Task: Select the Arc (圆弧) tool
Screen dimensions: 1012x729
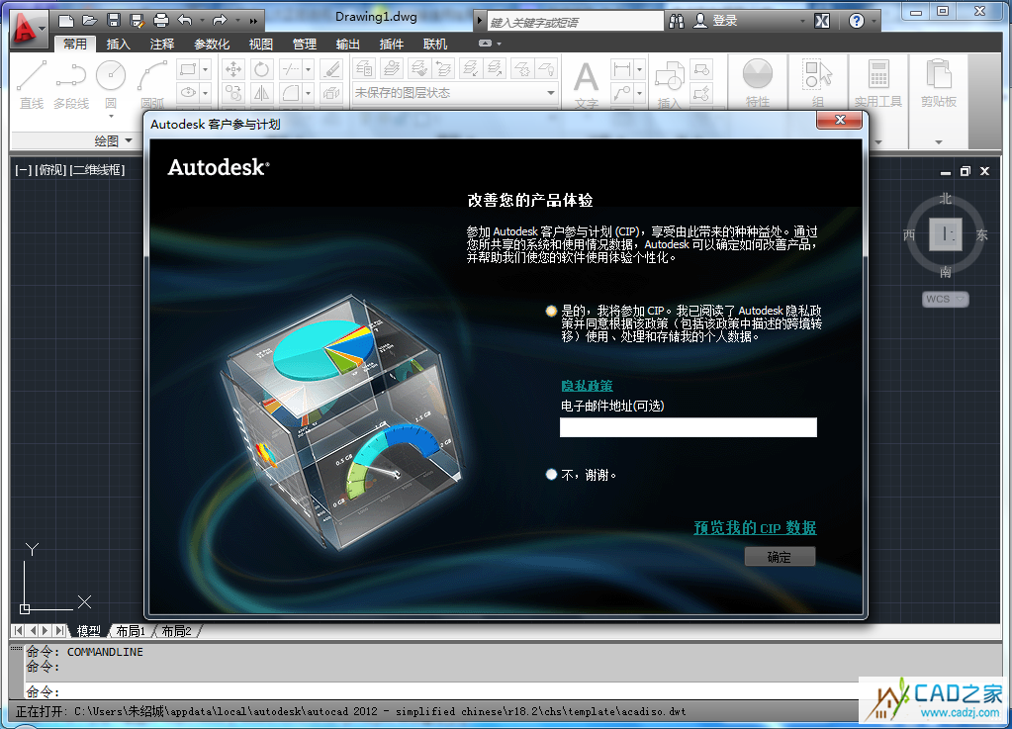Action: click(152, 84)
